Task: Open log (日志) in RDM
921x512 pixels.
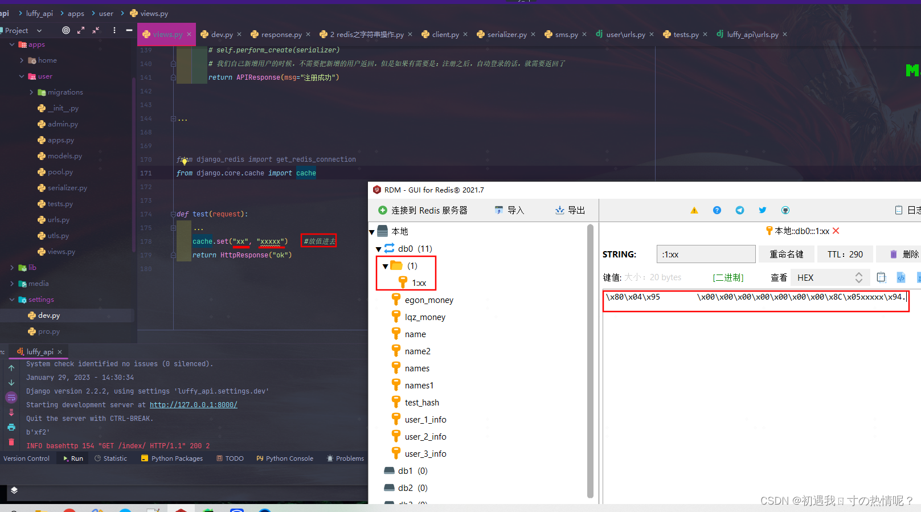Action: point(908,210)
